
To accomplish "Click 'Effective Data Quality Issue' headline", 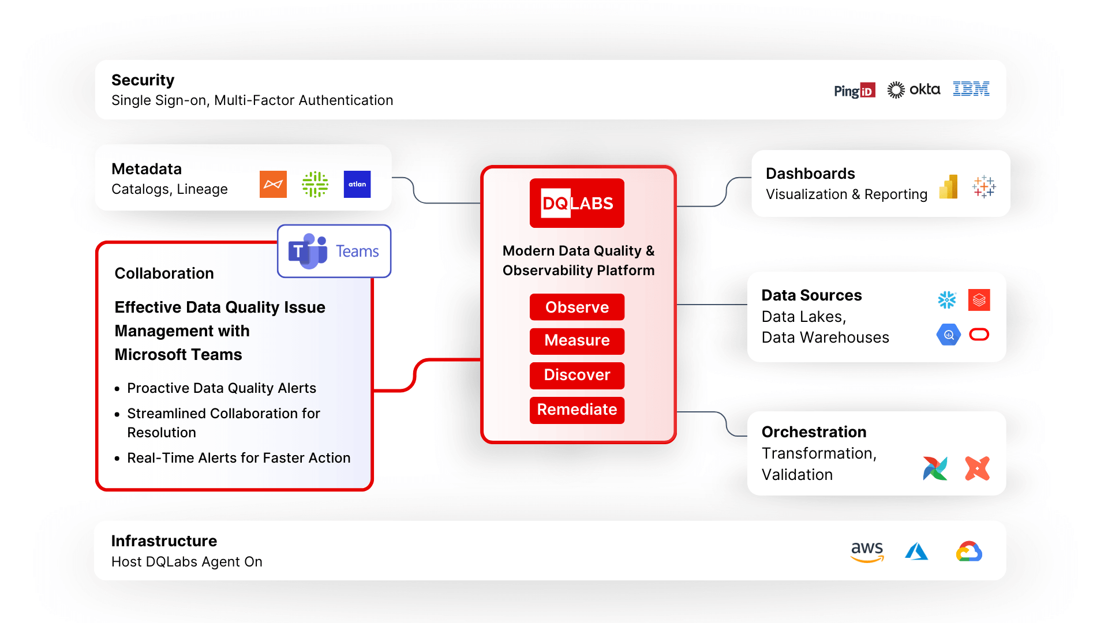I will pyautogui.click(x=220, y=307).
